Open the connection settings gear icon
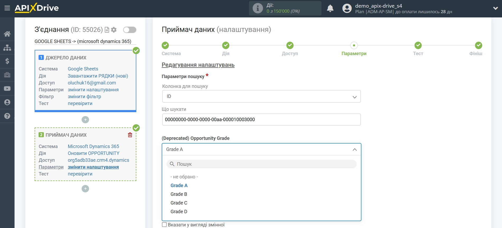 pyautogui.click(x=114, y=30)
